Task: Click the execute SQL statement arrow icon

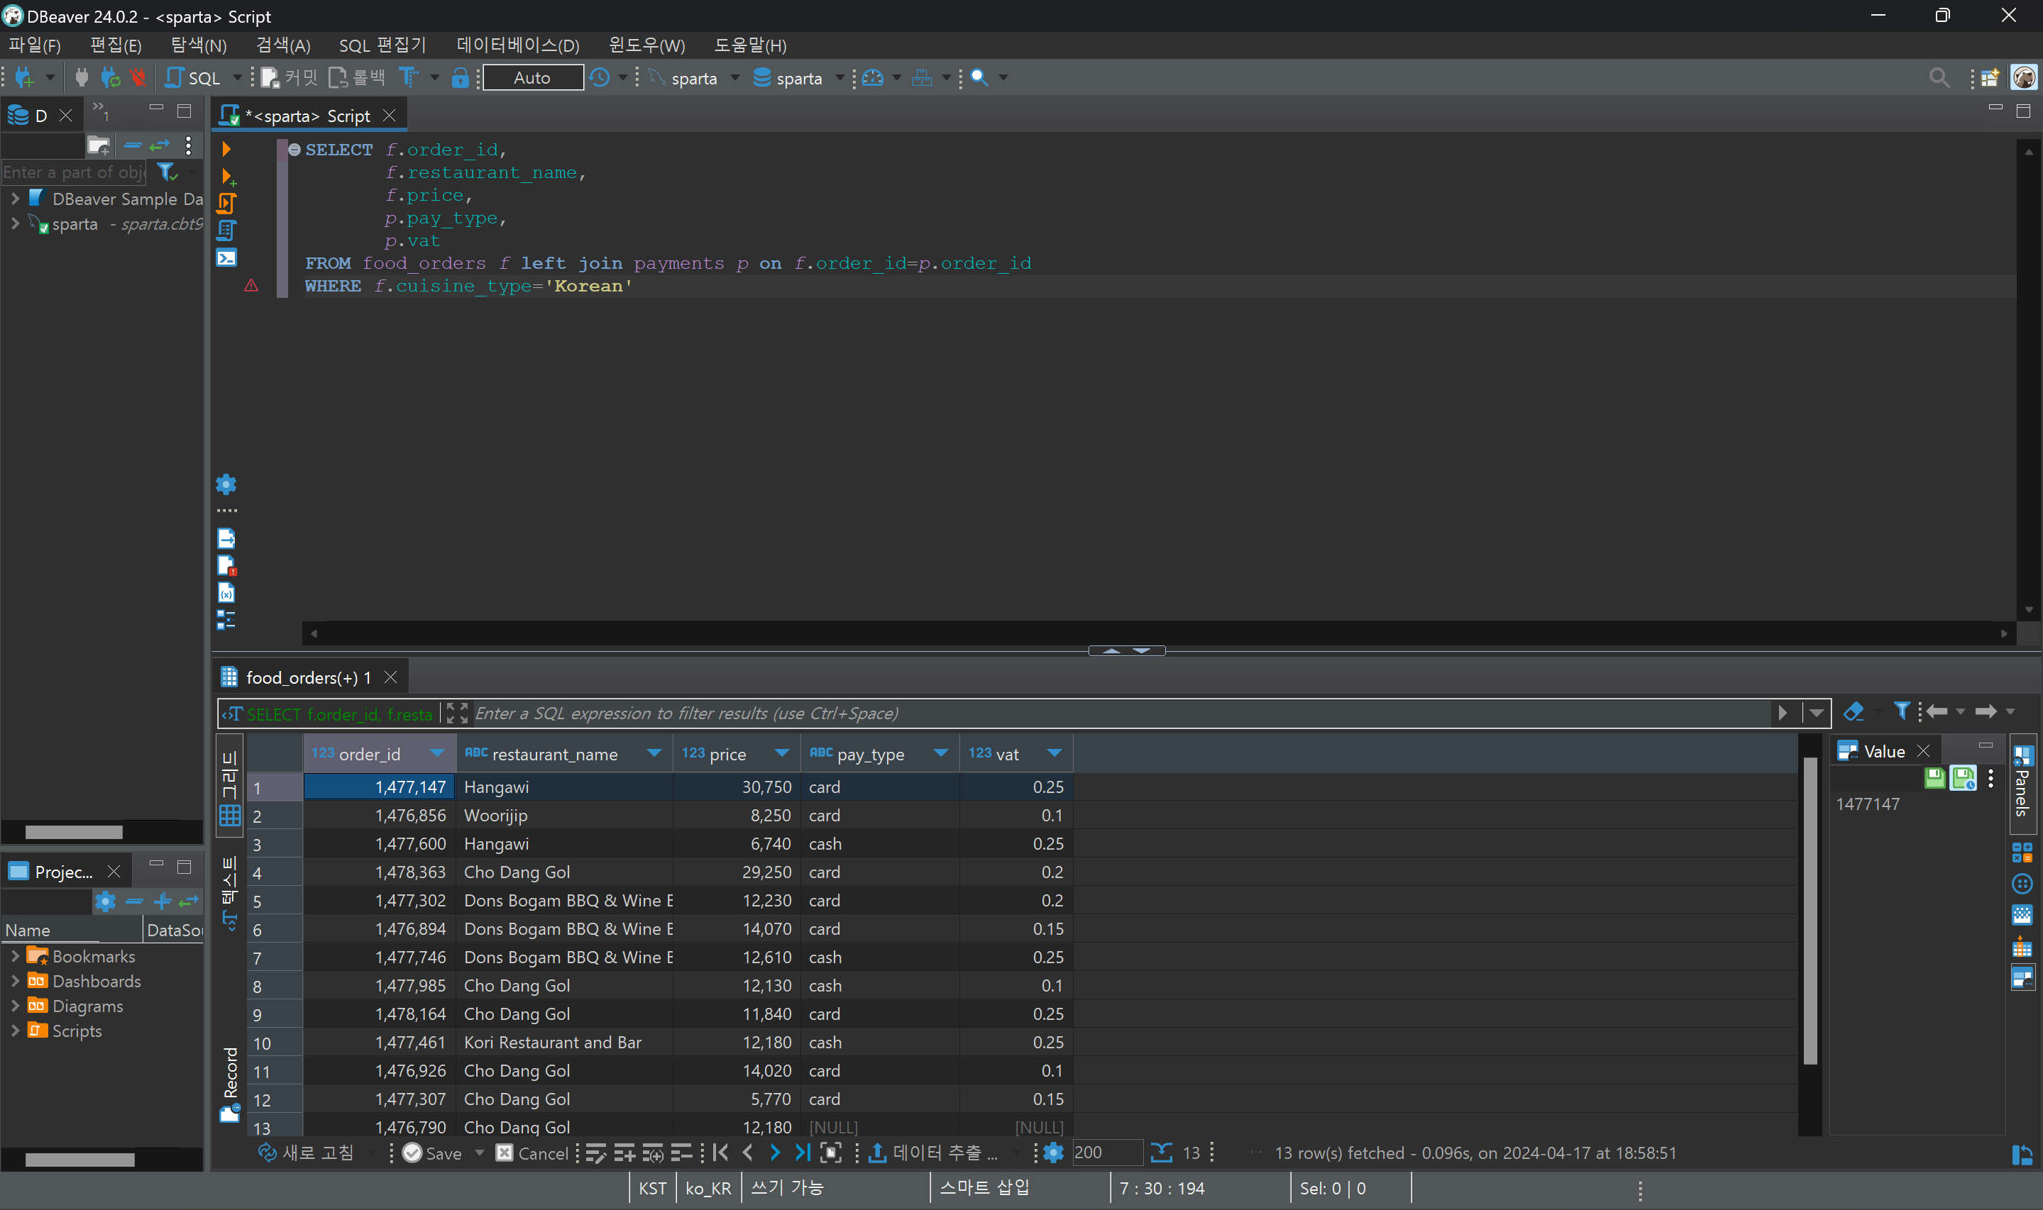Action: click(x=227, y=149)
